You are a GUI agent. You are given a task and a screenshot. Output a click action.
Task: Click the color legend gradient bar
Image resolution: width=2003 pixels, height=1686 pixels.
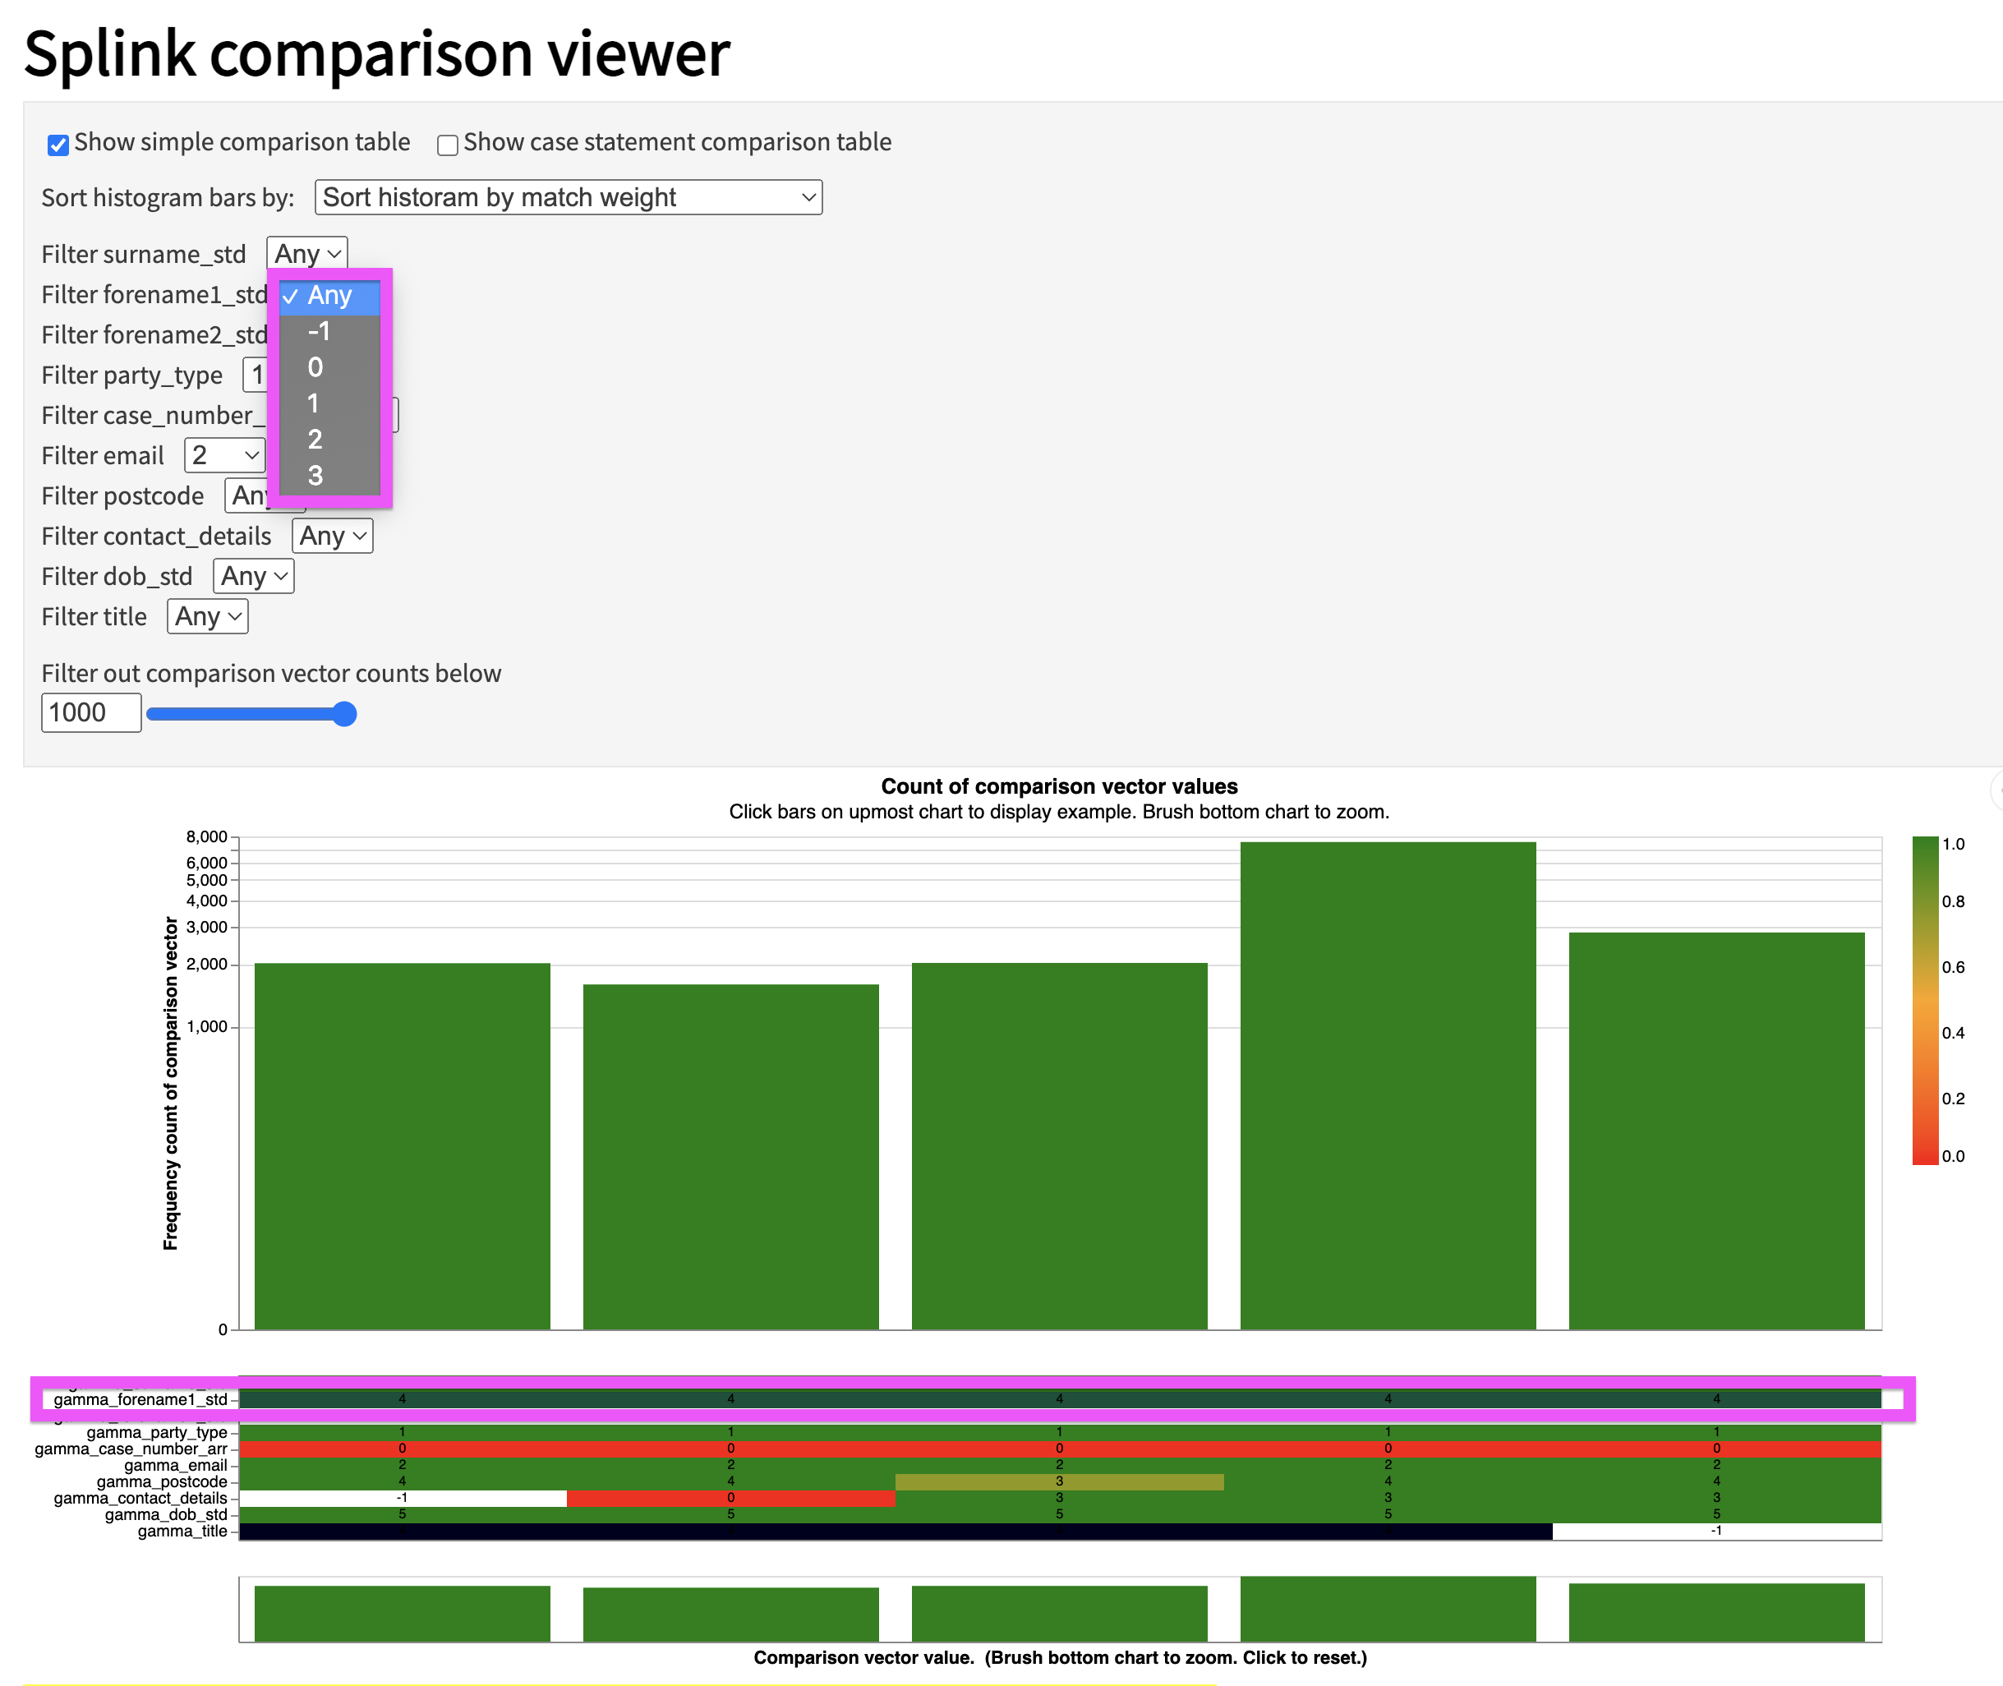[x=1925, y=1000]
